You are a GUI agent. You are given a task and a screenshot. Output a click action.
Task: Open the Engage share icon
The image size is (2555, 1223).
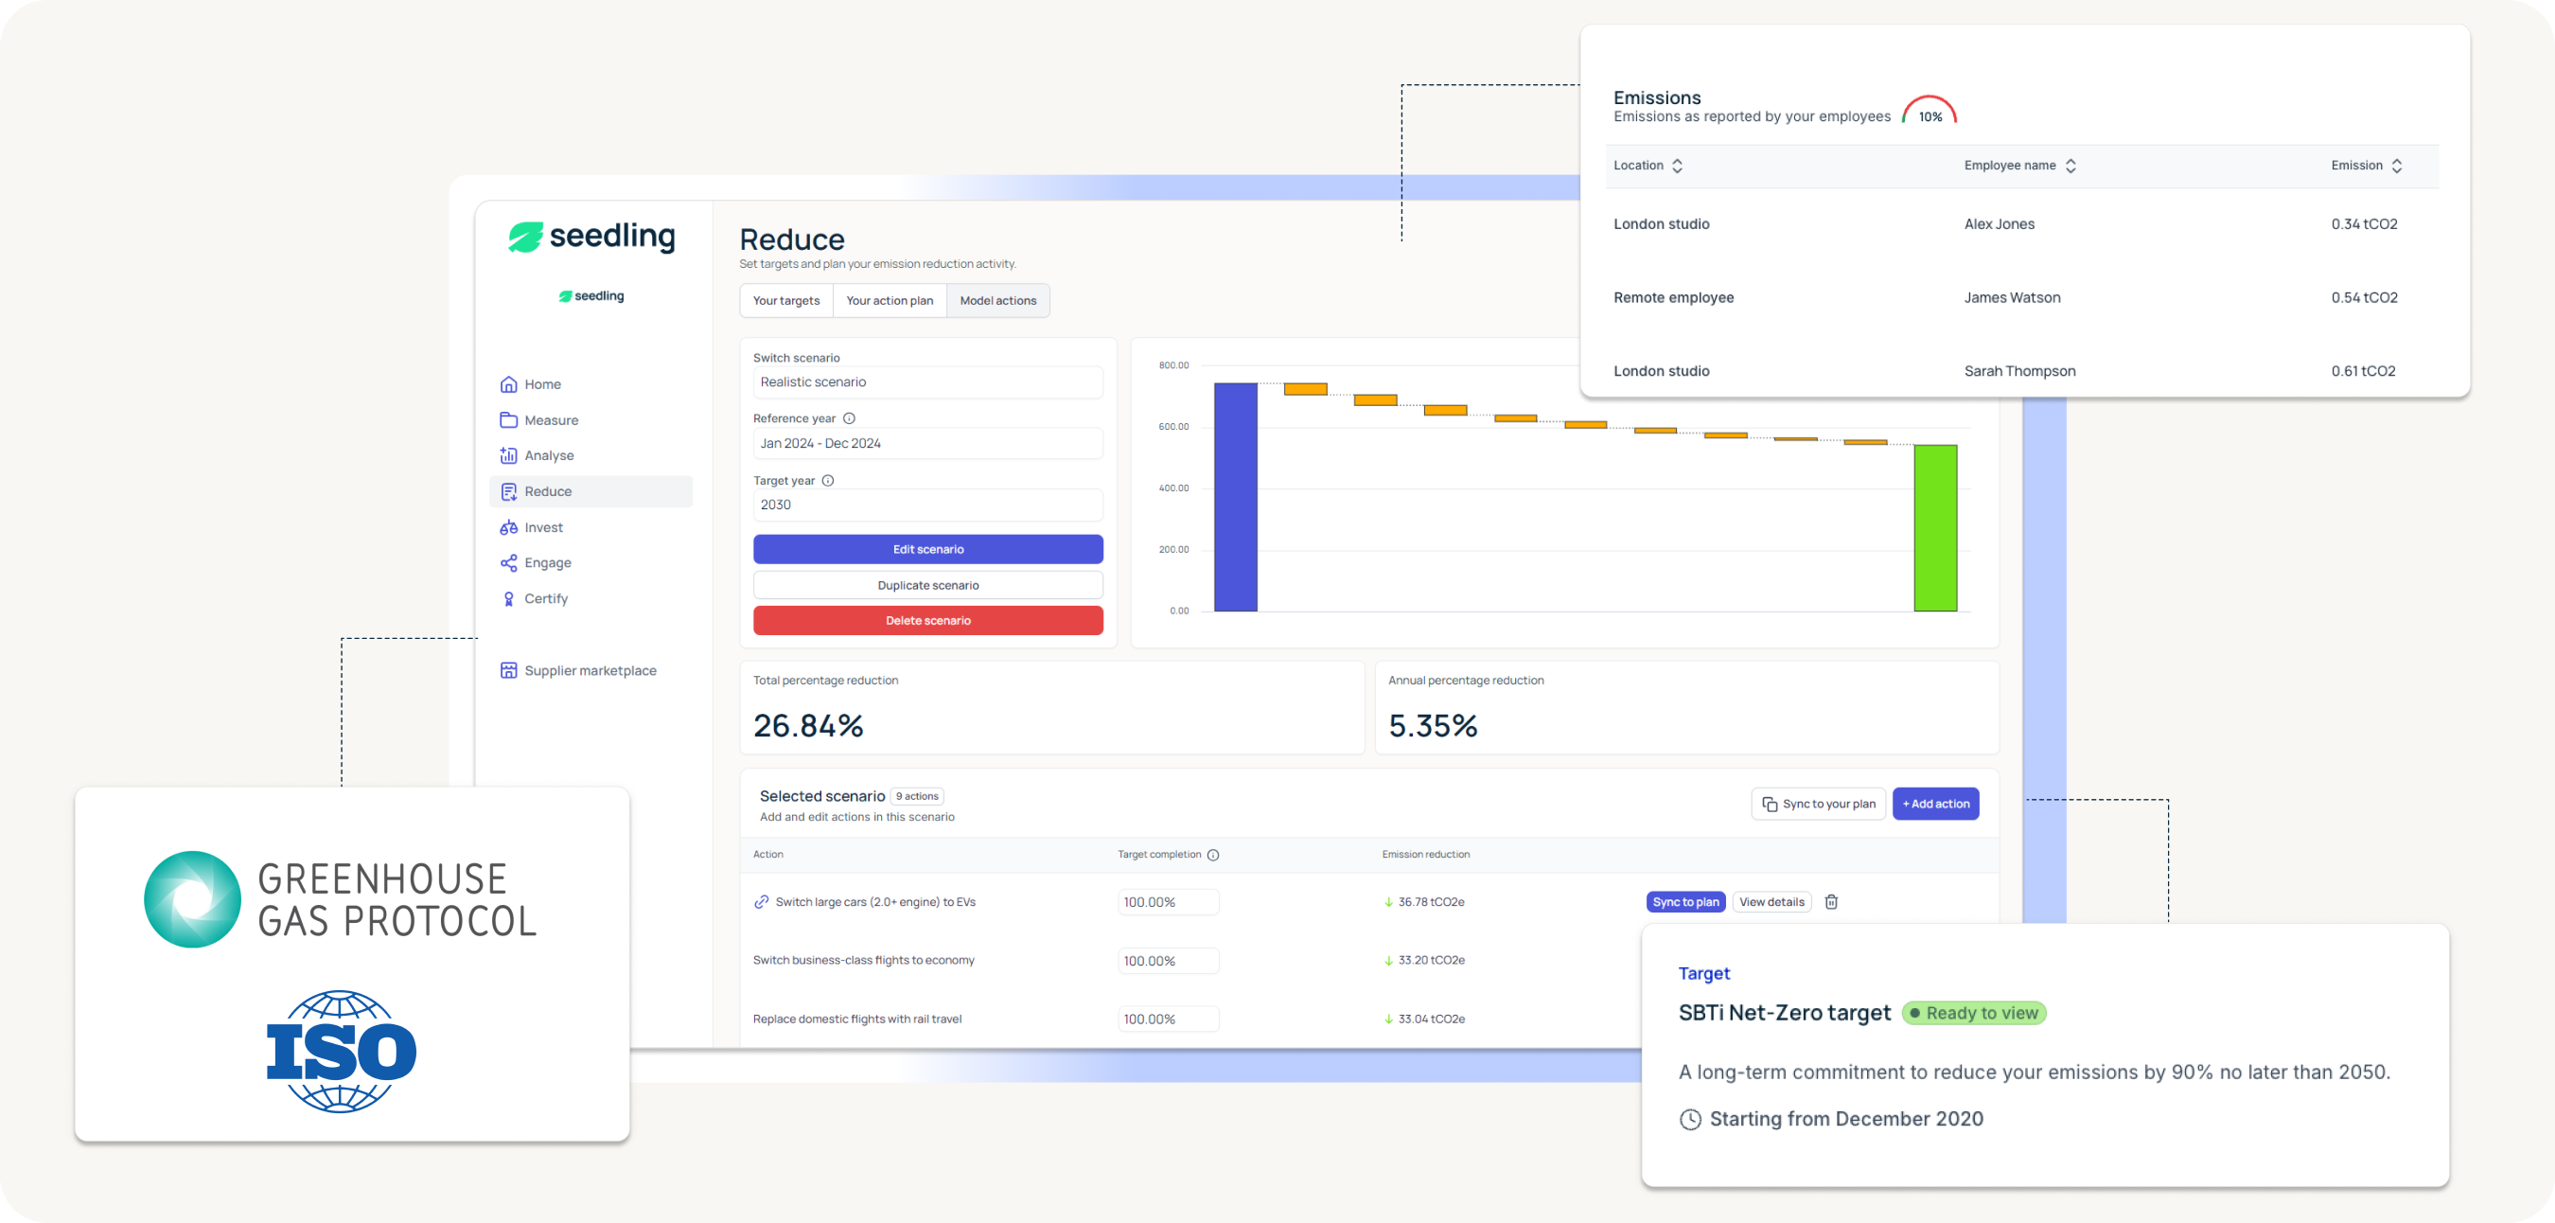pos(509,562)
